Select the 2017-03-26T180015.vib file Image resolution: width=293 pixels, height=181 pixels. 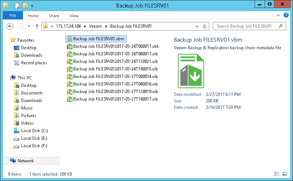(112, 69)
